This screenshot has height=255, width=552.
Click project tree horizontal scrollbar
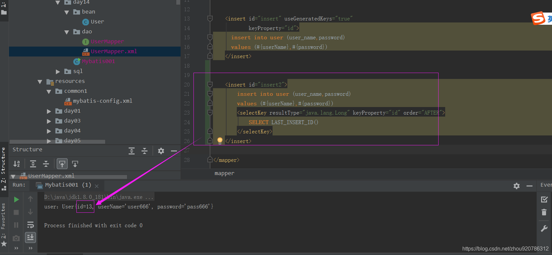(x=58, y=141)
